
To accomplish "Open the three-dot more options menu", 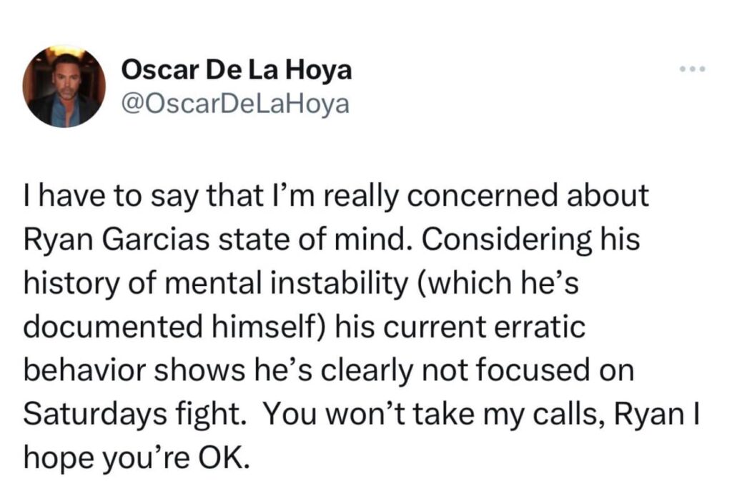I will pos(692,69).
